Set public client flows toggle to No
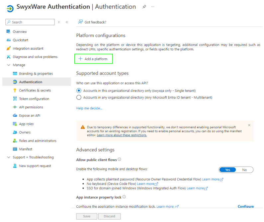Viewport: 264px width, 222px height. tap(244, 170)
